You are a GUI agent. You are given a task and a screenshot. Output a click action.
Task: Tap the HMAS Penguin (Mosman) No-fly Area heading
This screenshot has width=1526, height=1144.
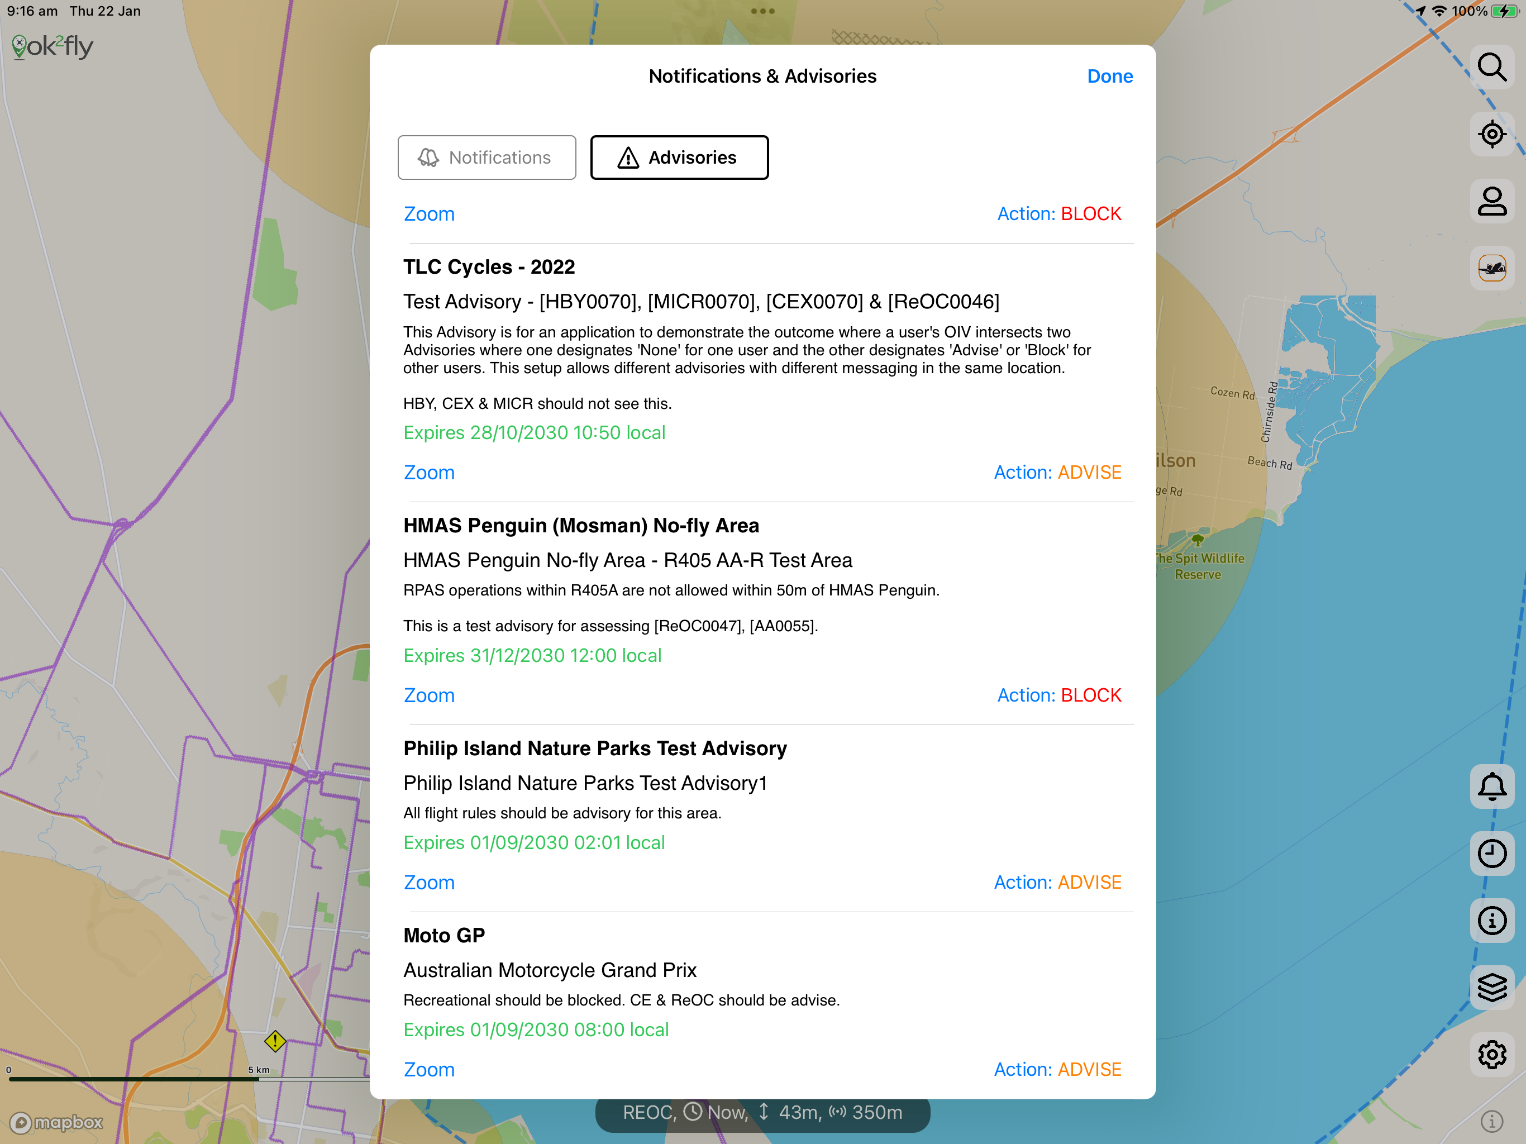click(581, 526)
